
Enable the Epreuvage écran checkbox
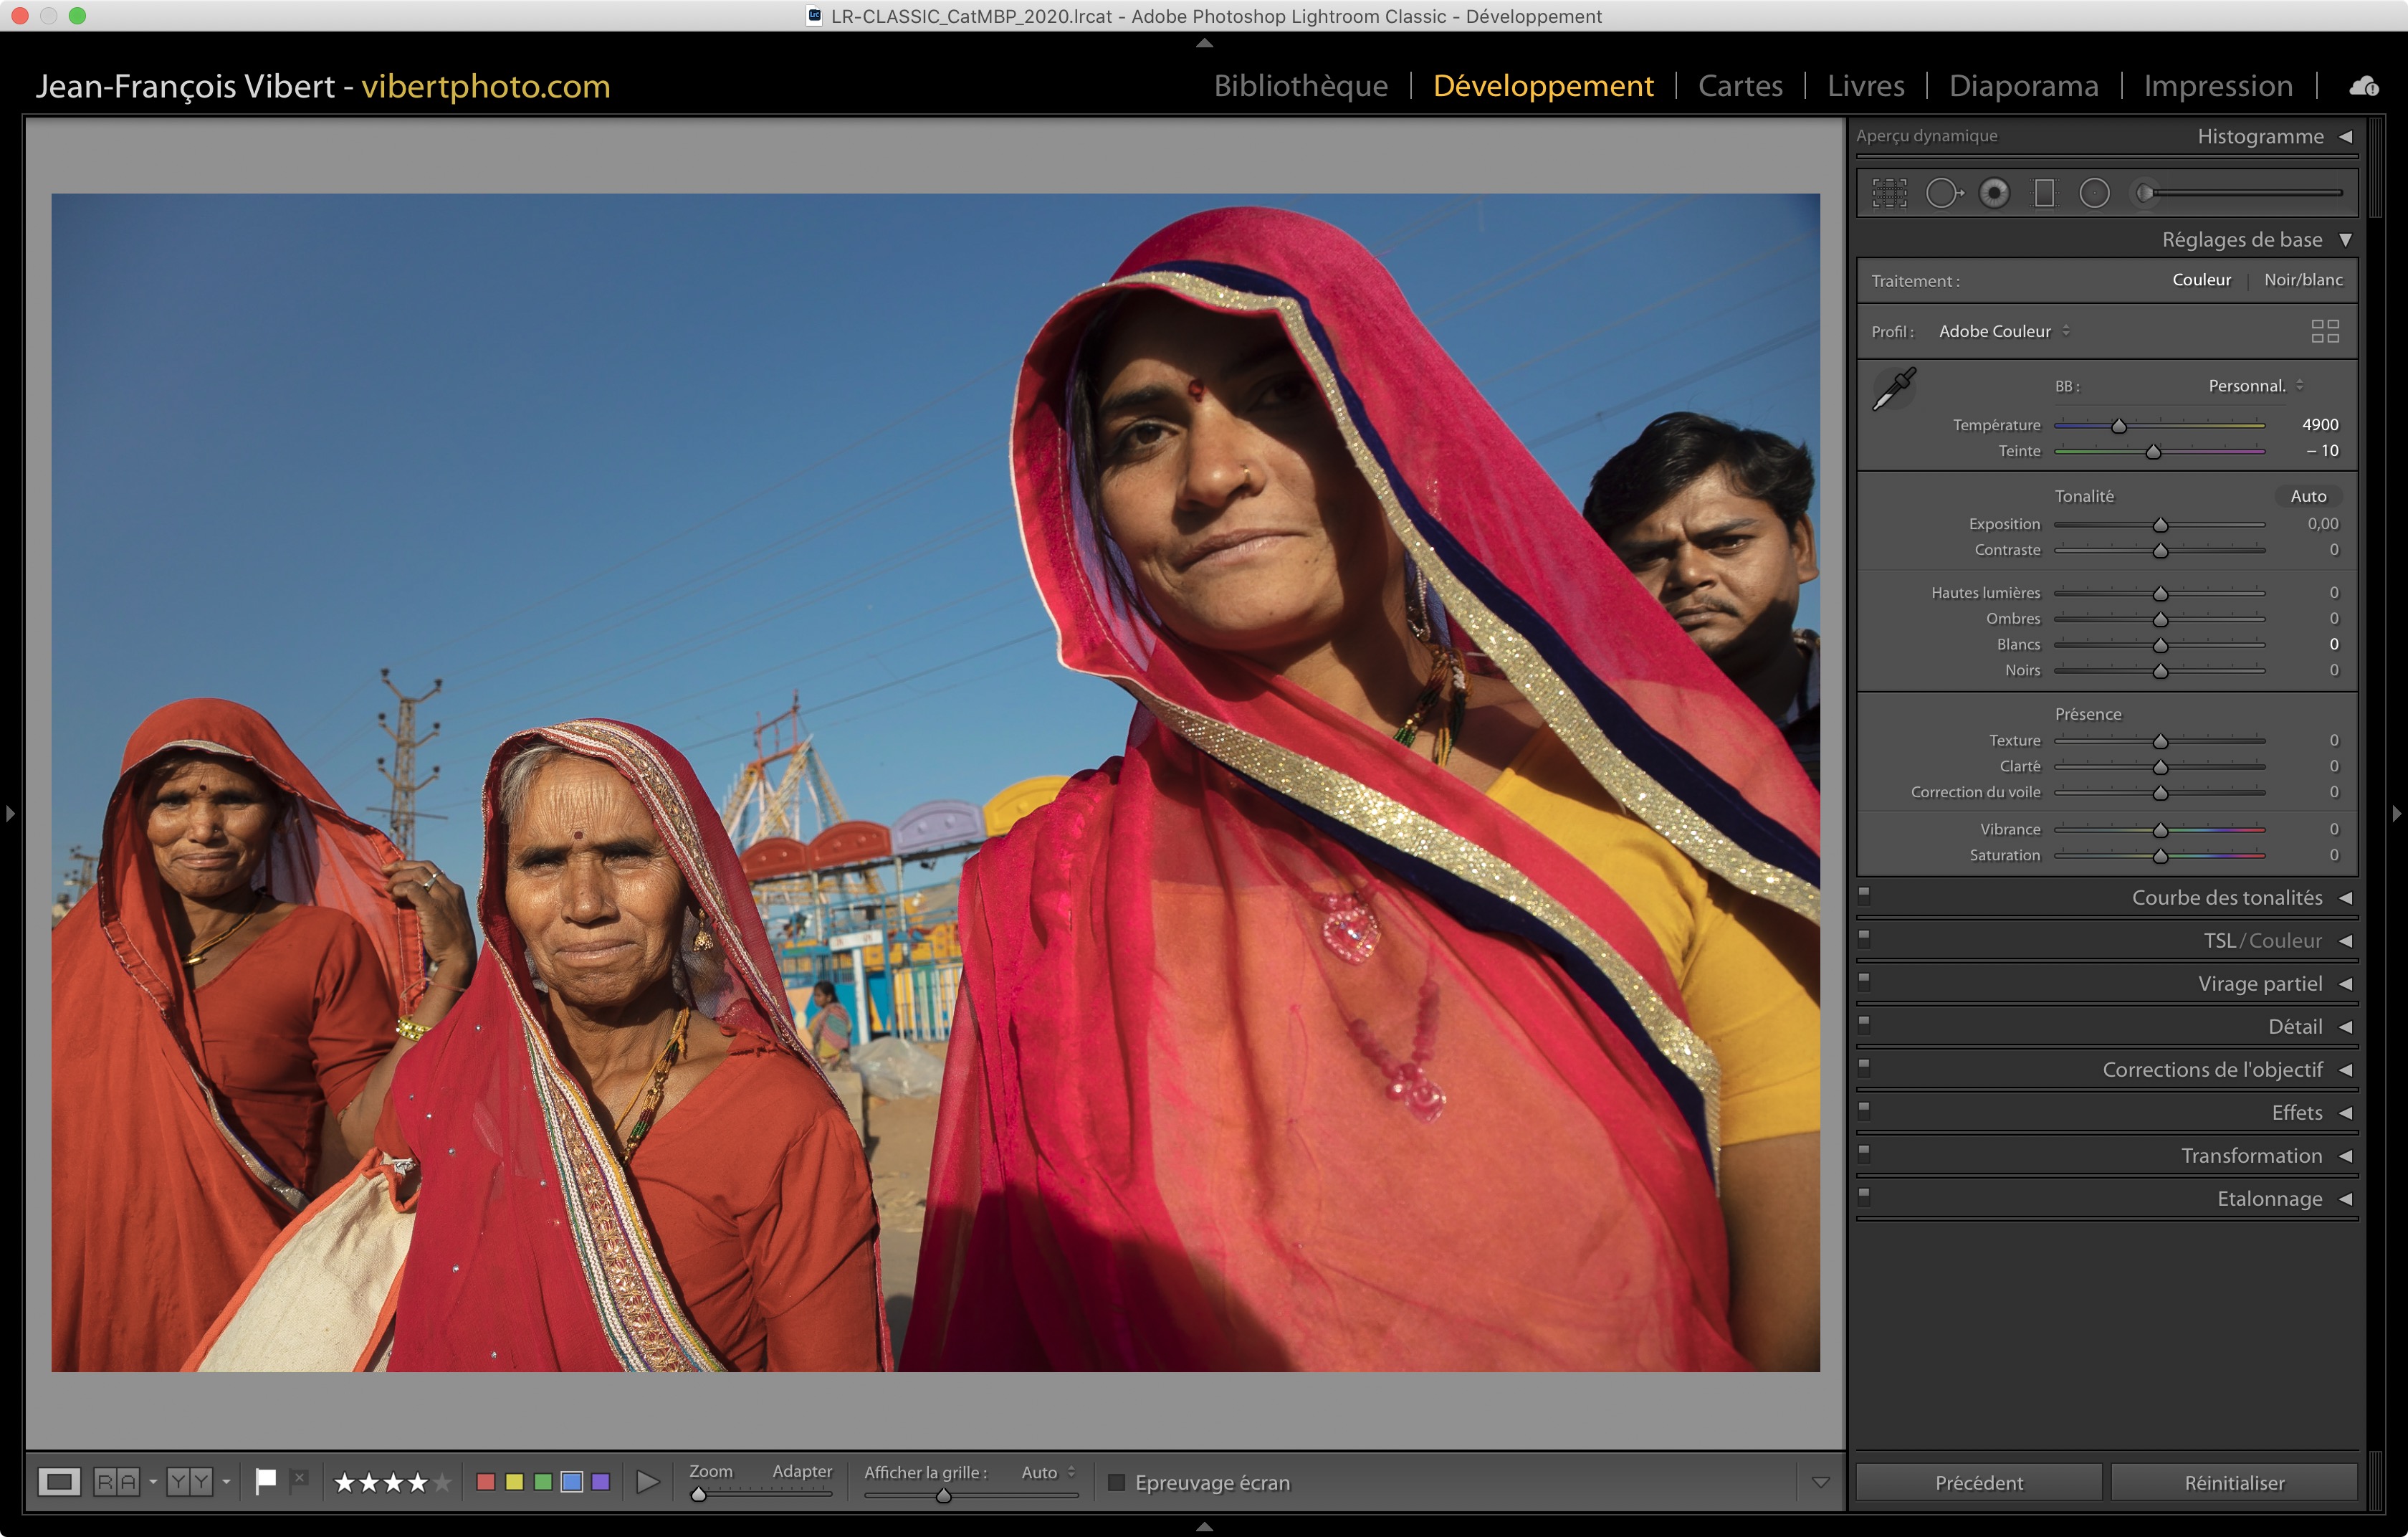click(1117, 1482)
